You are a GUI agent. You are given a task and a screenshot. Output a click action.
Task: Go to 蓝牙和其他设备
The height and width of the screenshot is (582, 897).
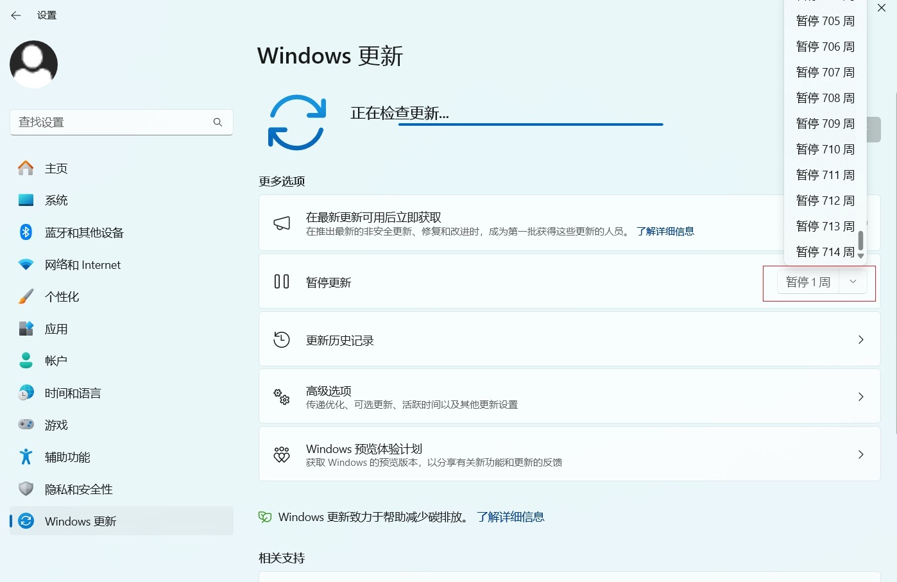point(121,232)
